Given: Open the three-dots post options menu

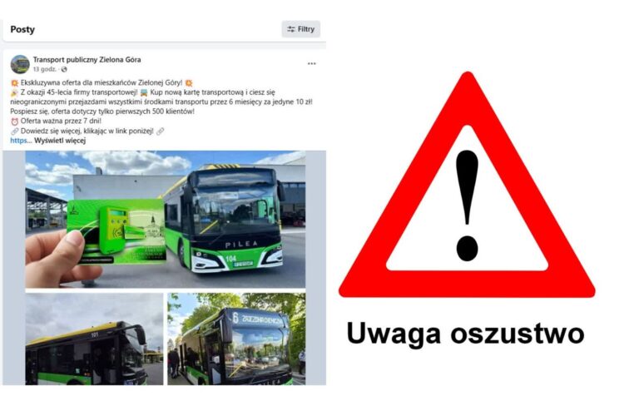Looking at the screenshot, I should pos(312,64).
